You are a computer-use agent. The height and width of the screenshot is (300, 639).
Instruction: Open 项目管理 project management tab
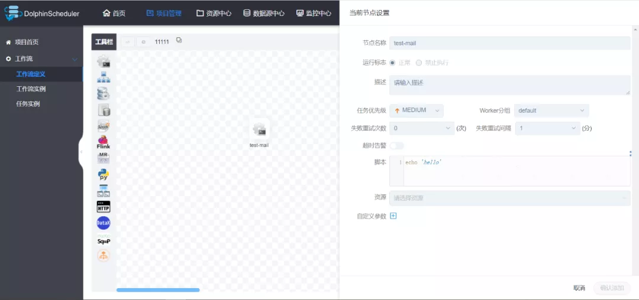(x=164, y=13)
